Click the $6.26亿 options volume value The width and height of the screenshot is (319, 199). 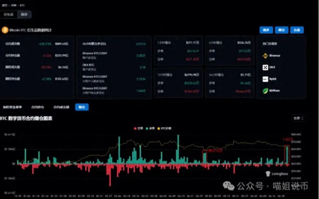coord(63,67)
